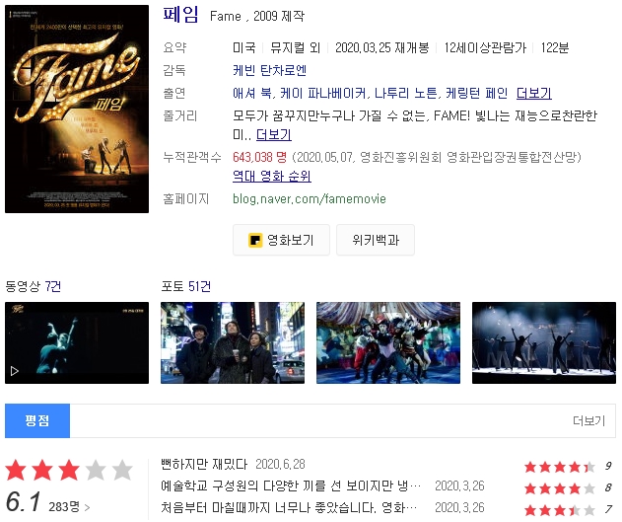Click star rating of score 9 review
This screenshot has height=522, width=622.
[560, 467]
